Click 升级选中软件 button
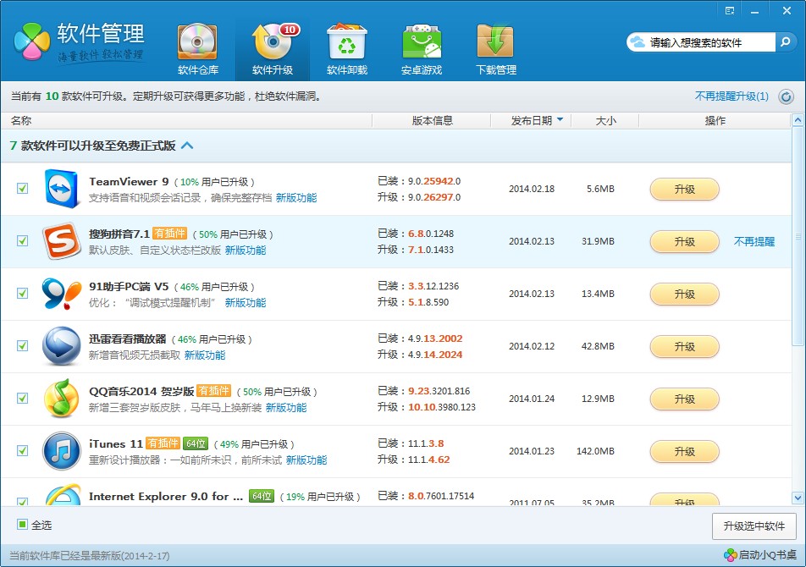The width and height of the screenshot is (806, 567). [754, 526]
